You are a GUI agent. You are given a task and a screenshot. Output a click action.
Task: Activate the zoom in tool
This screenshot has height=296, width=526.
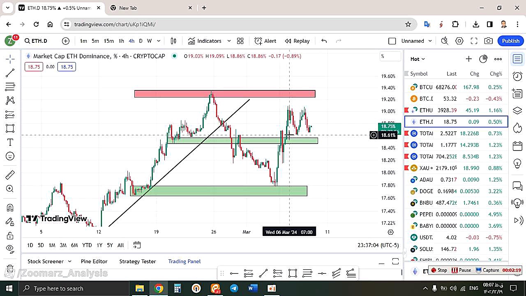click(10, 189)
